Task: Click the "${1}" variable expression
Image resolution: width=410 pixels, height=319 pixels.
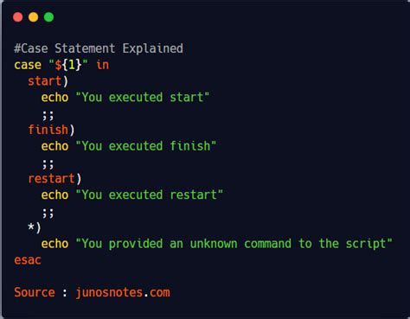Action: click(68, 65)
